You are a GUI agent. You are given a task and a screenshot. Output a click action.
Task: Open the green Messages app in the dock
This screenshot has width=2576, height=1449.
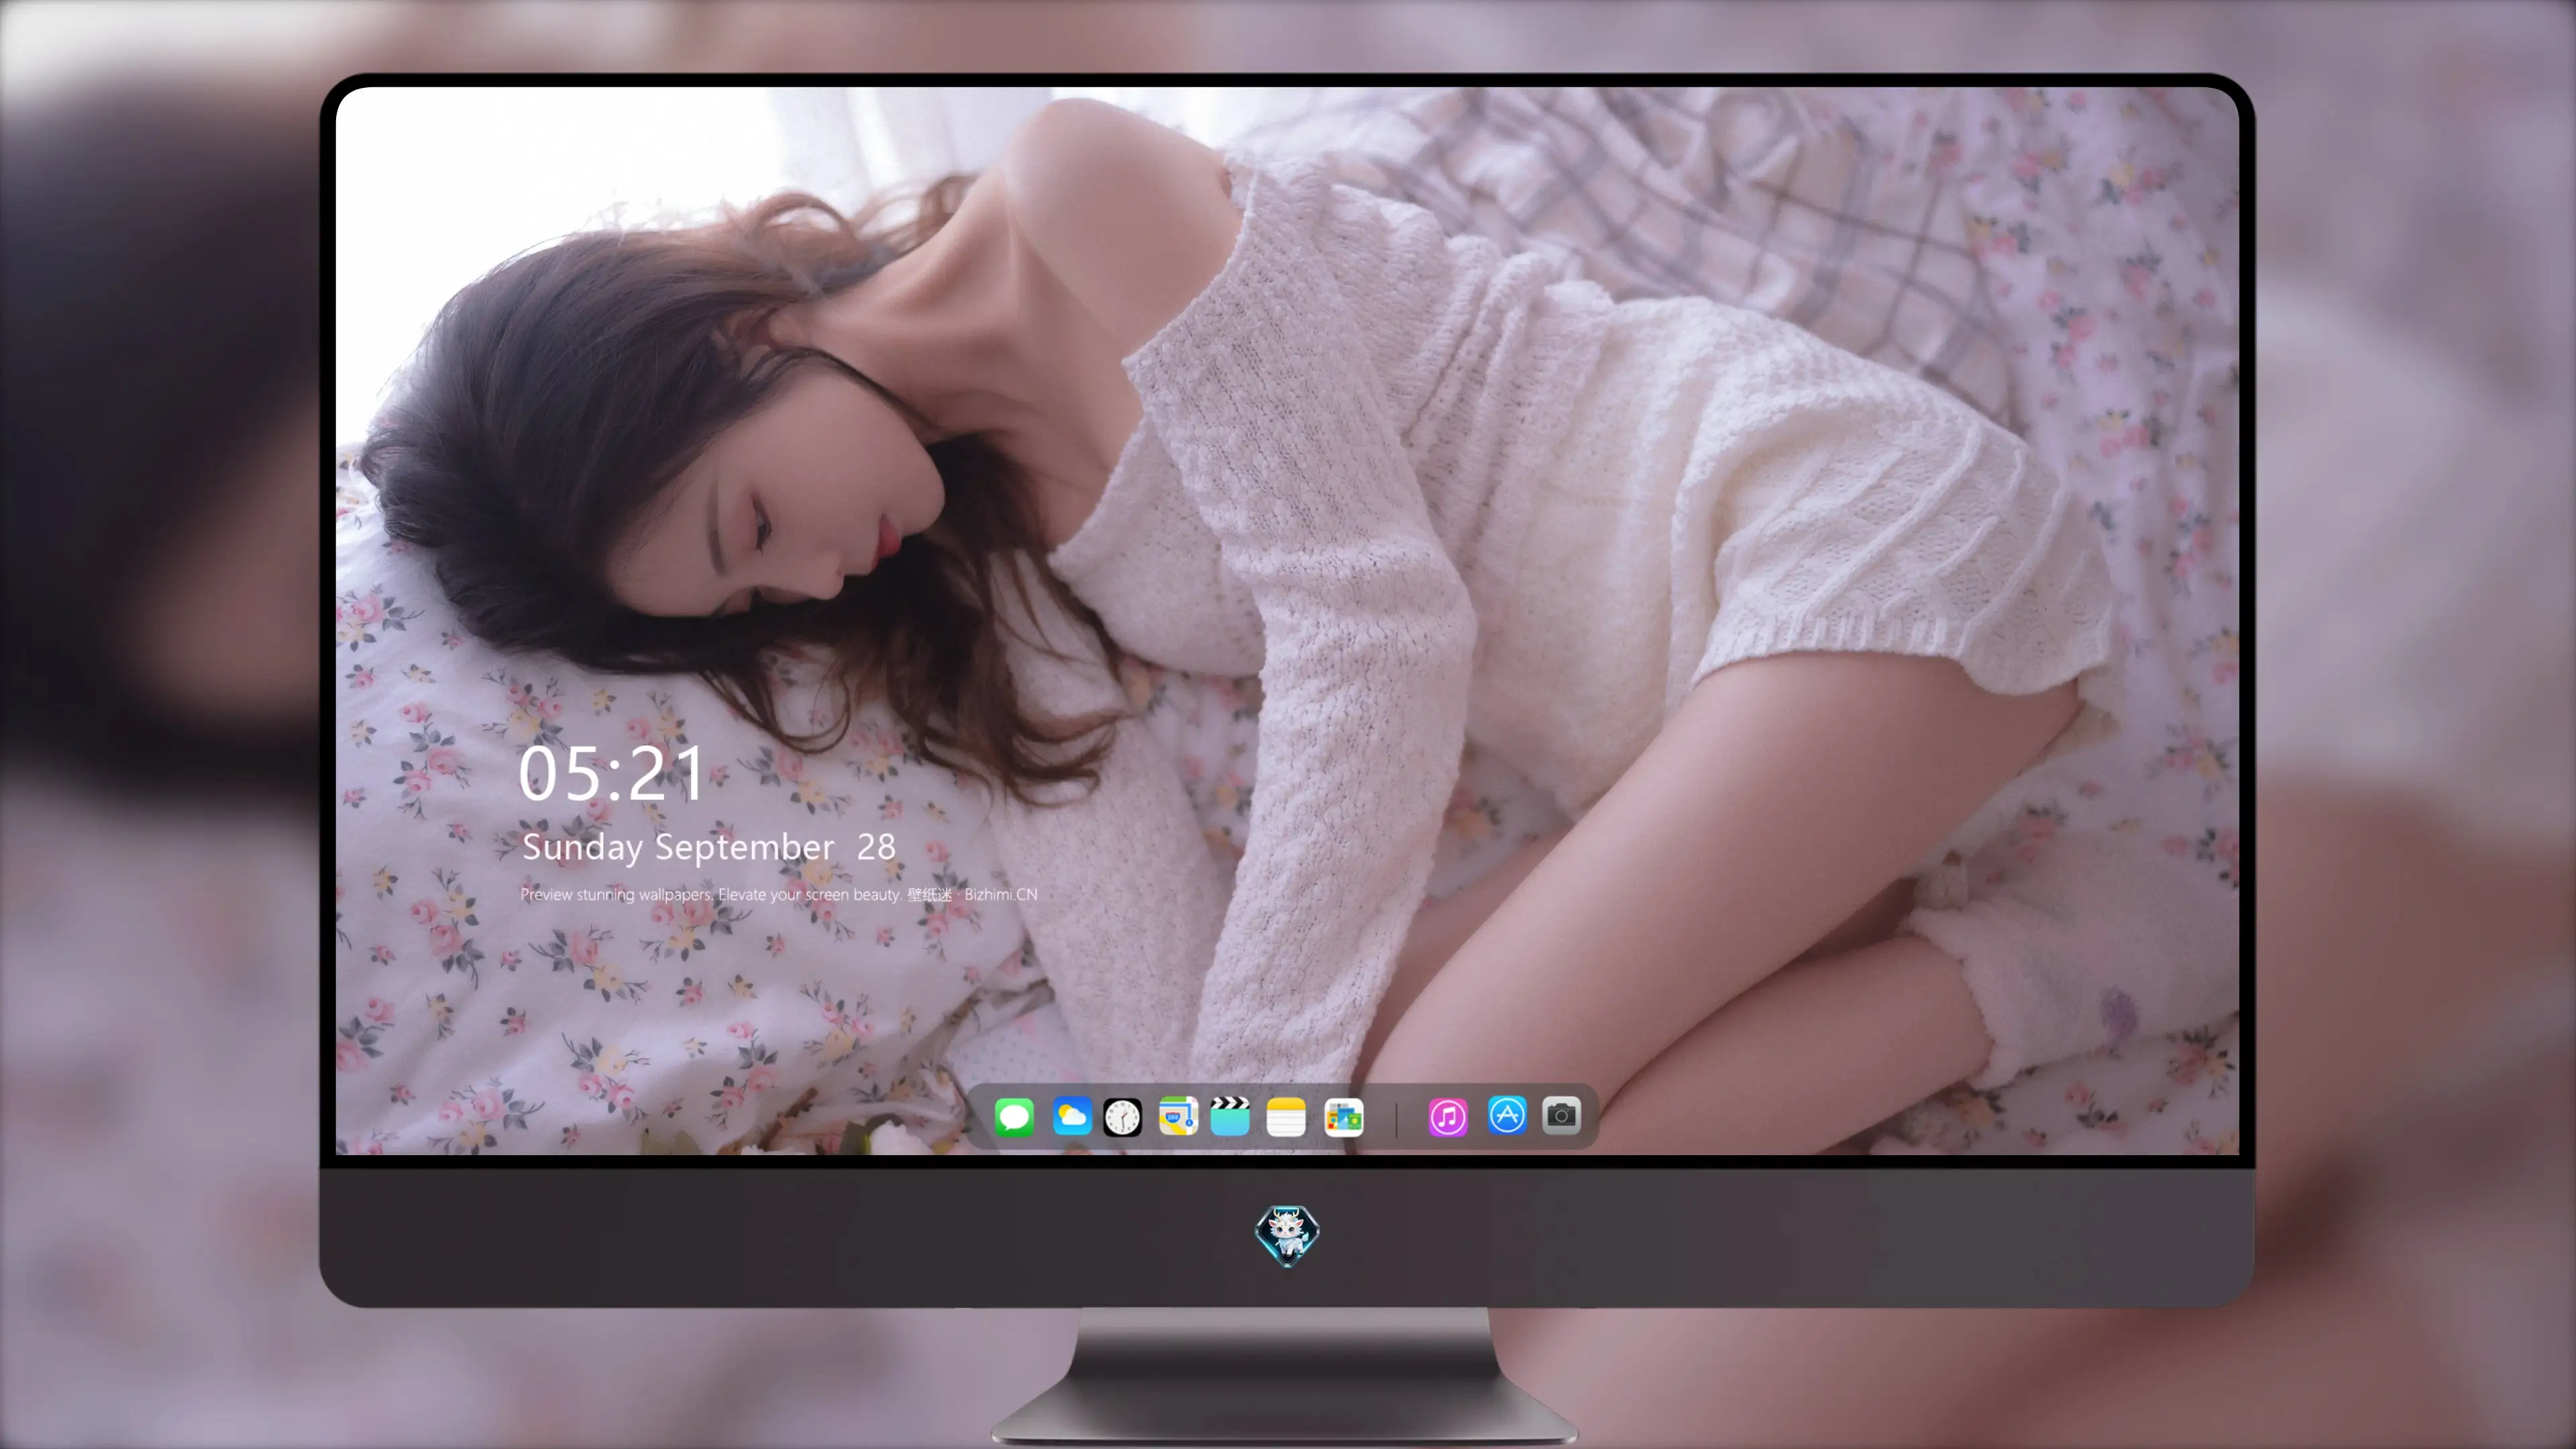[x=1014, y=1117]
